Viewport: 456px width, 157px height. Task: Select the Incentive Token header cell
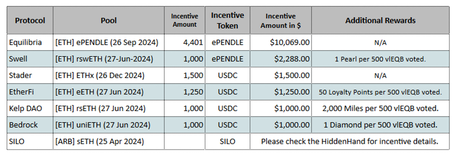click(227, 21)
